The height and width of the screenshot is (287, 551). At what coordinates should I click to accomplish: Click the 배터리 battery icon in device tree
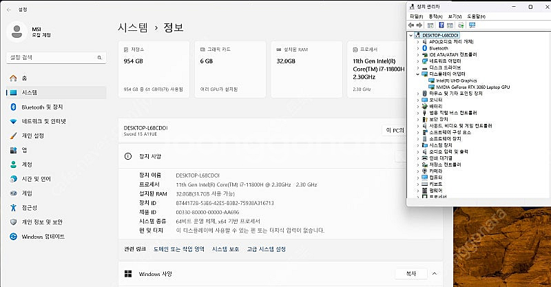(x=424, y=107)
